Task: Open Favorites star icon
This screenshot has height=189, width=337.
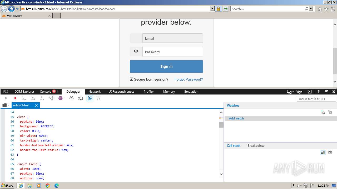Action: (x=326, y=9)
